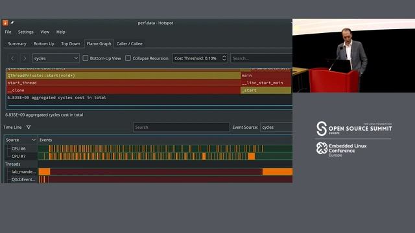Select the __libc_start_main flame graph frame
The height and width of the screenshot is (233, 415).
(266, 83)
